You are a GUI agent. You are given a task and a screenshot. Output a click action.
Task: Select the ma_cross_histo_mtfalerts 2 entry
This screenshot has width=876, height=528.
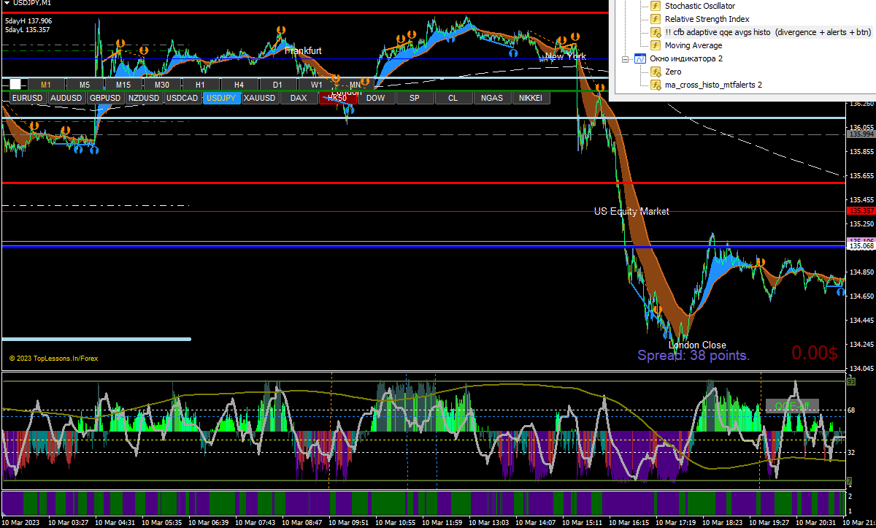(x=713, y=85)
